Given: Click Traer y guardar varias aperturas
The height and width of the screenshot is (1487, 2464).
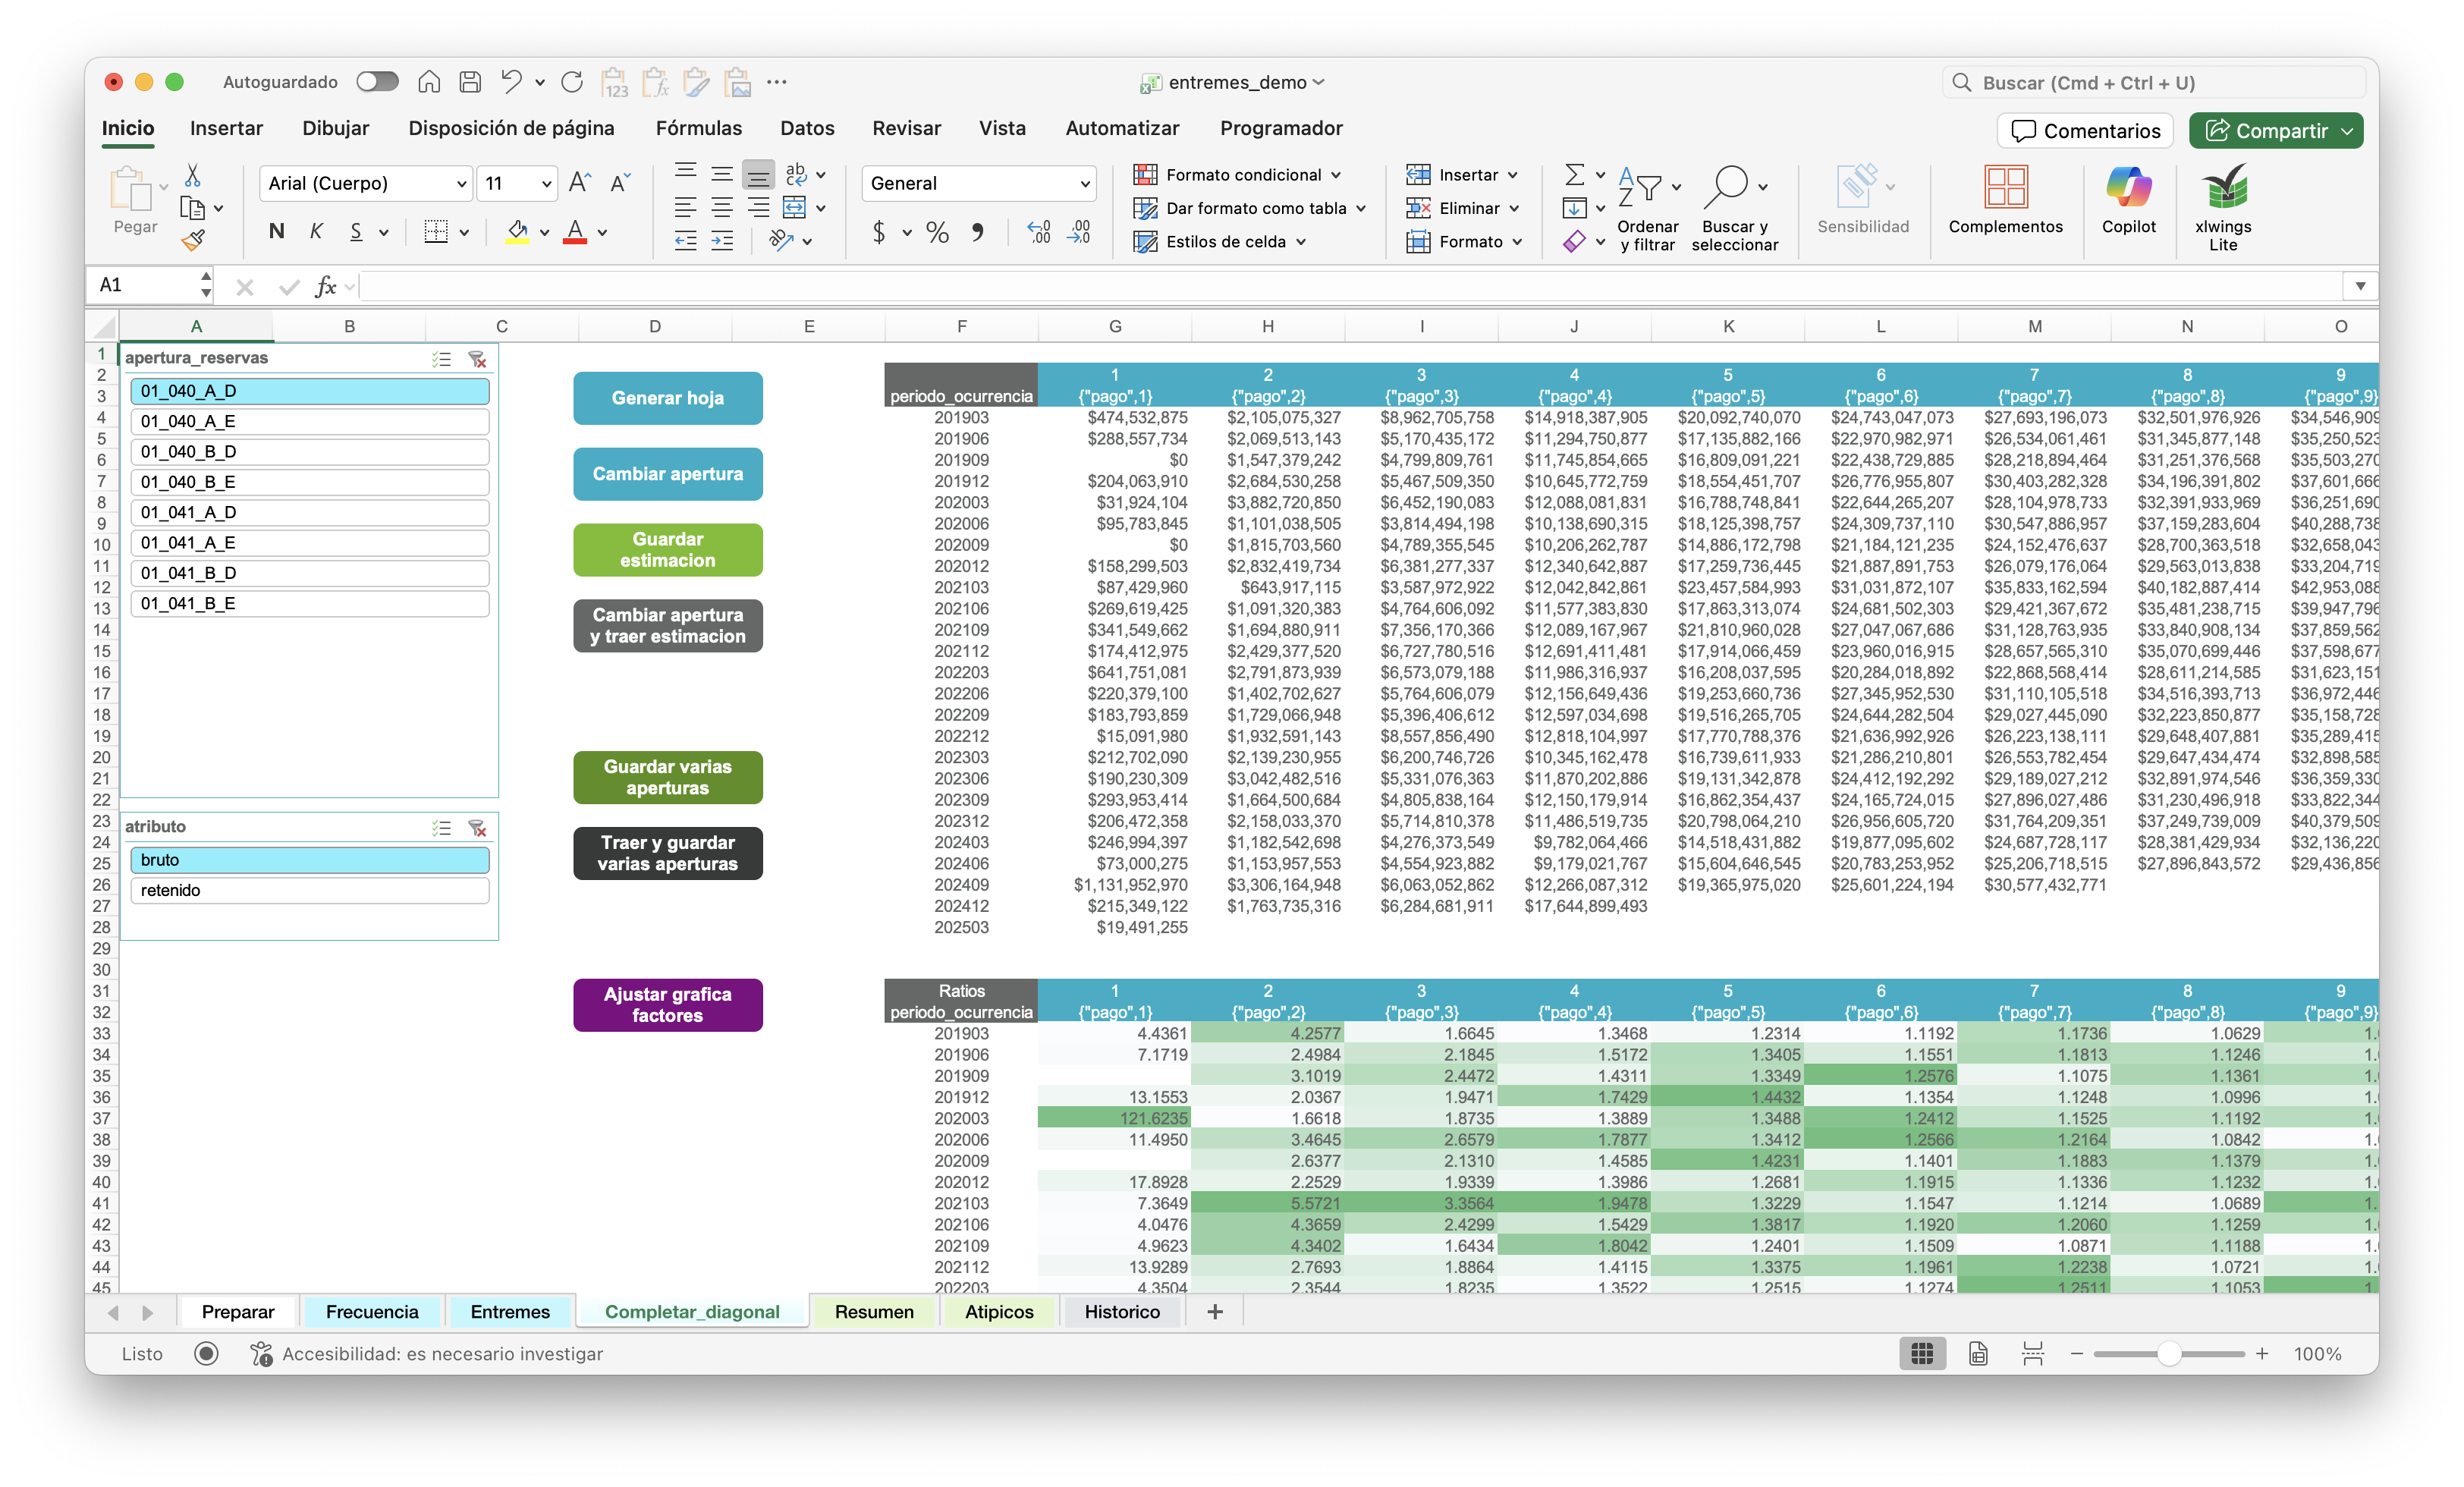Looking at the screenshot, I should (668, 853).
